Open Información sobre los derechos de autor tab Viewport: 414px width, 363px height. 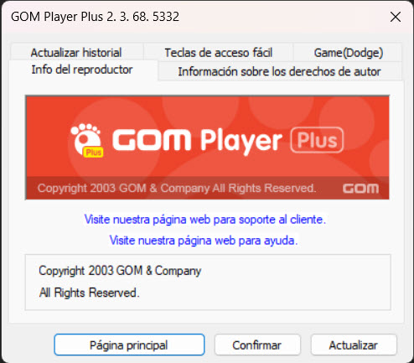coord(279,71)
